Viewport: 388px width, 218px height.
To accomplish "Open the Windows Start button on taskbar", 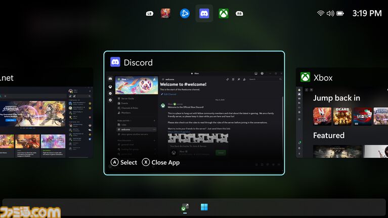I will point(204,207).
